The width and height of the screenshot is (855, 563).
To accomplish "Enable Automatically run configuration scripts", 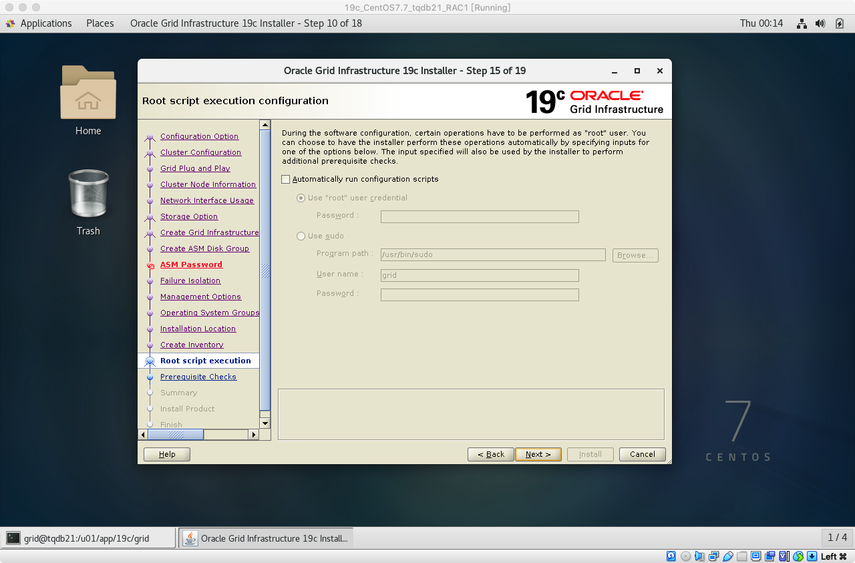I will [286, 179].
